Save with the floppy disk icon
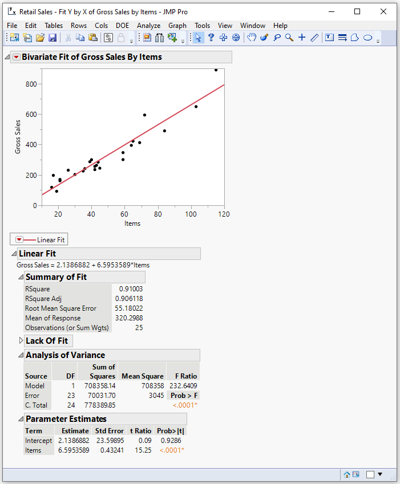This screenshot has height=484, width=400. [52, 38]
